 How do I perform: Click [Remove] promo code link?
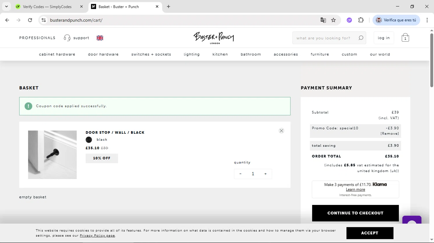[389, 133]
